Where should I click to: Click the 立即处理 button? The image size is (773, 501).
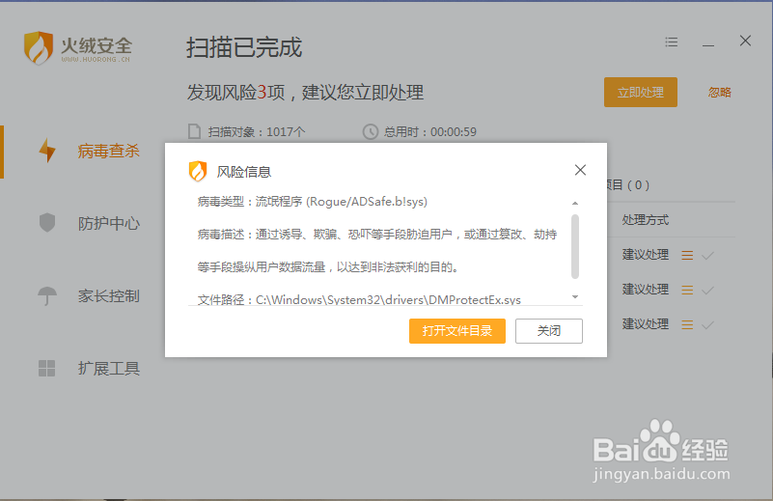point(641,93)
